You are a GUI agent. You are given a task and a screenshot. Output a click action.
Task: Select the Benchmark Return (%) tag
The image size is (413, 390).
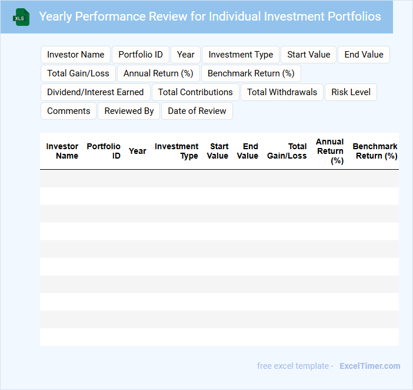(251, 73)
